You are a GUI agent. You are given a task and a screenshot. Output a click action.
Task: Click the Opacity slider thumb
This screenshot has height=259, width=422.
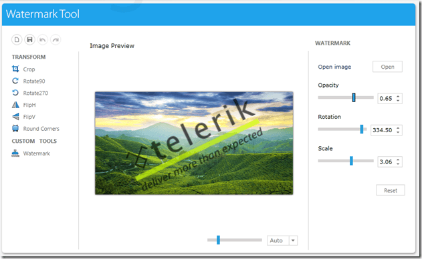(x=354, y=97)
